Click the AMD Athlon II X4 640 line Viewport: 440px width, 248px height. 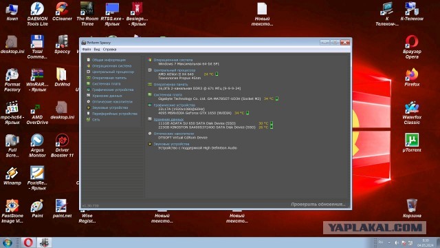click(x=176, y=74)
